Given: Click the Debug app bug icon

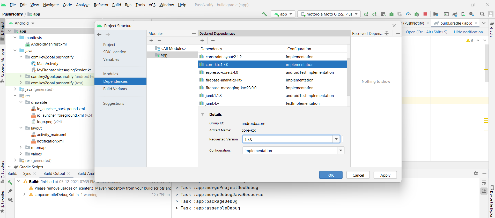Looking at the screenshot, I should point(391,14).
